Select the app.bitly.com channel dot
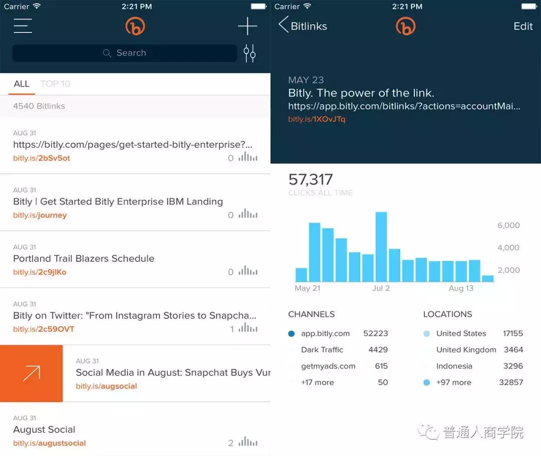 (x=292, y=334)
